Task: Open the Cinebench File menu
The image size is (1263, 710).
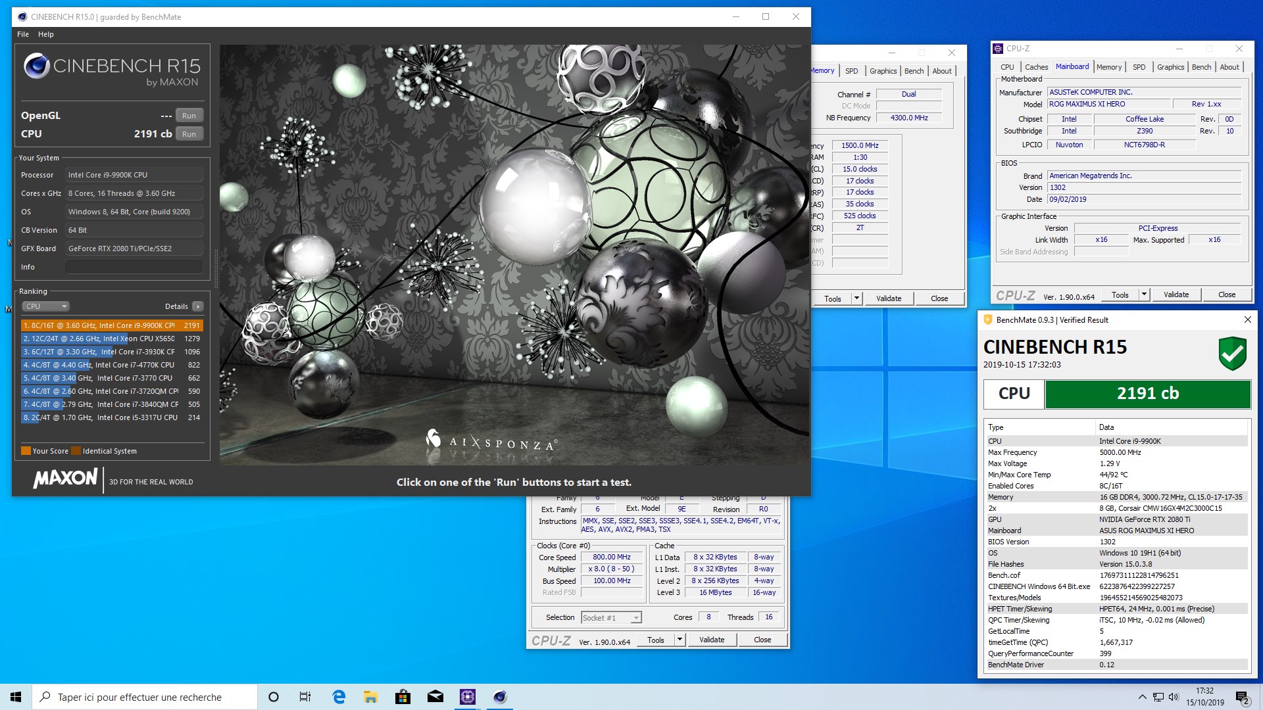Action: [x=23, y=34]
